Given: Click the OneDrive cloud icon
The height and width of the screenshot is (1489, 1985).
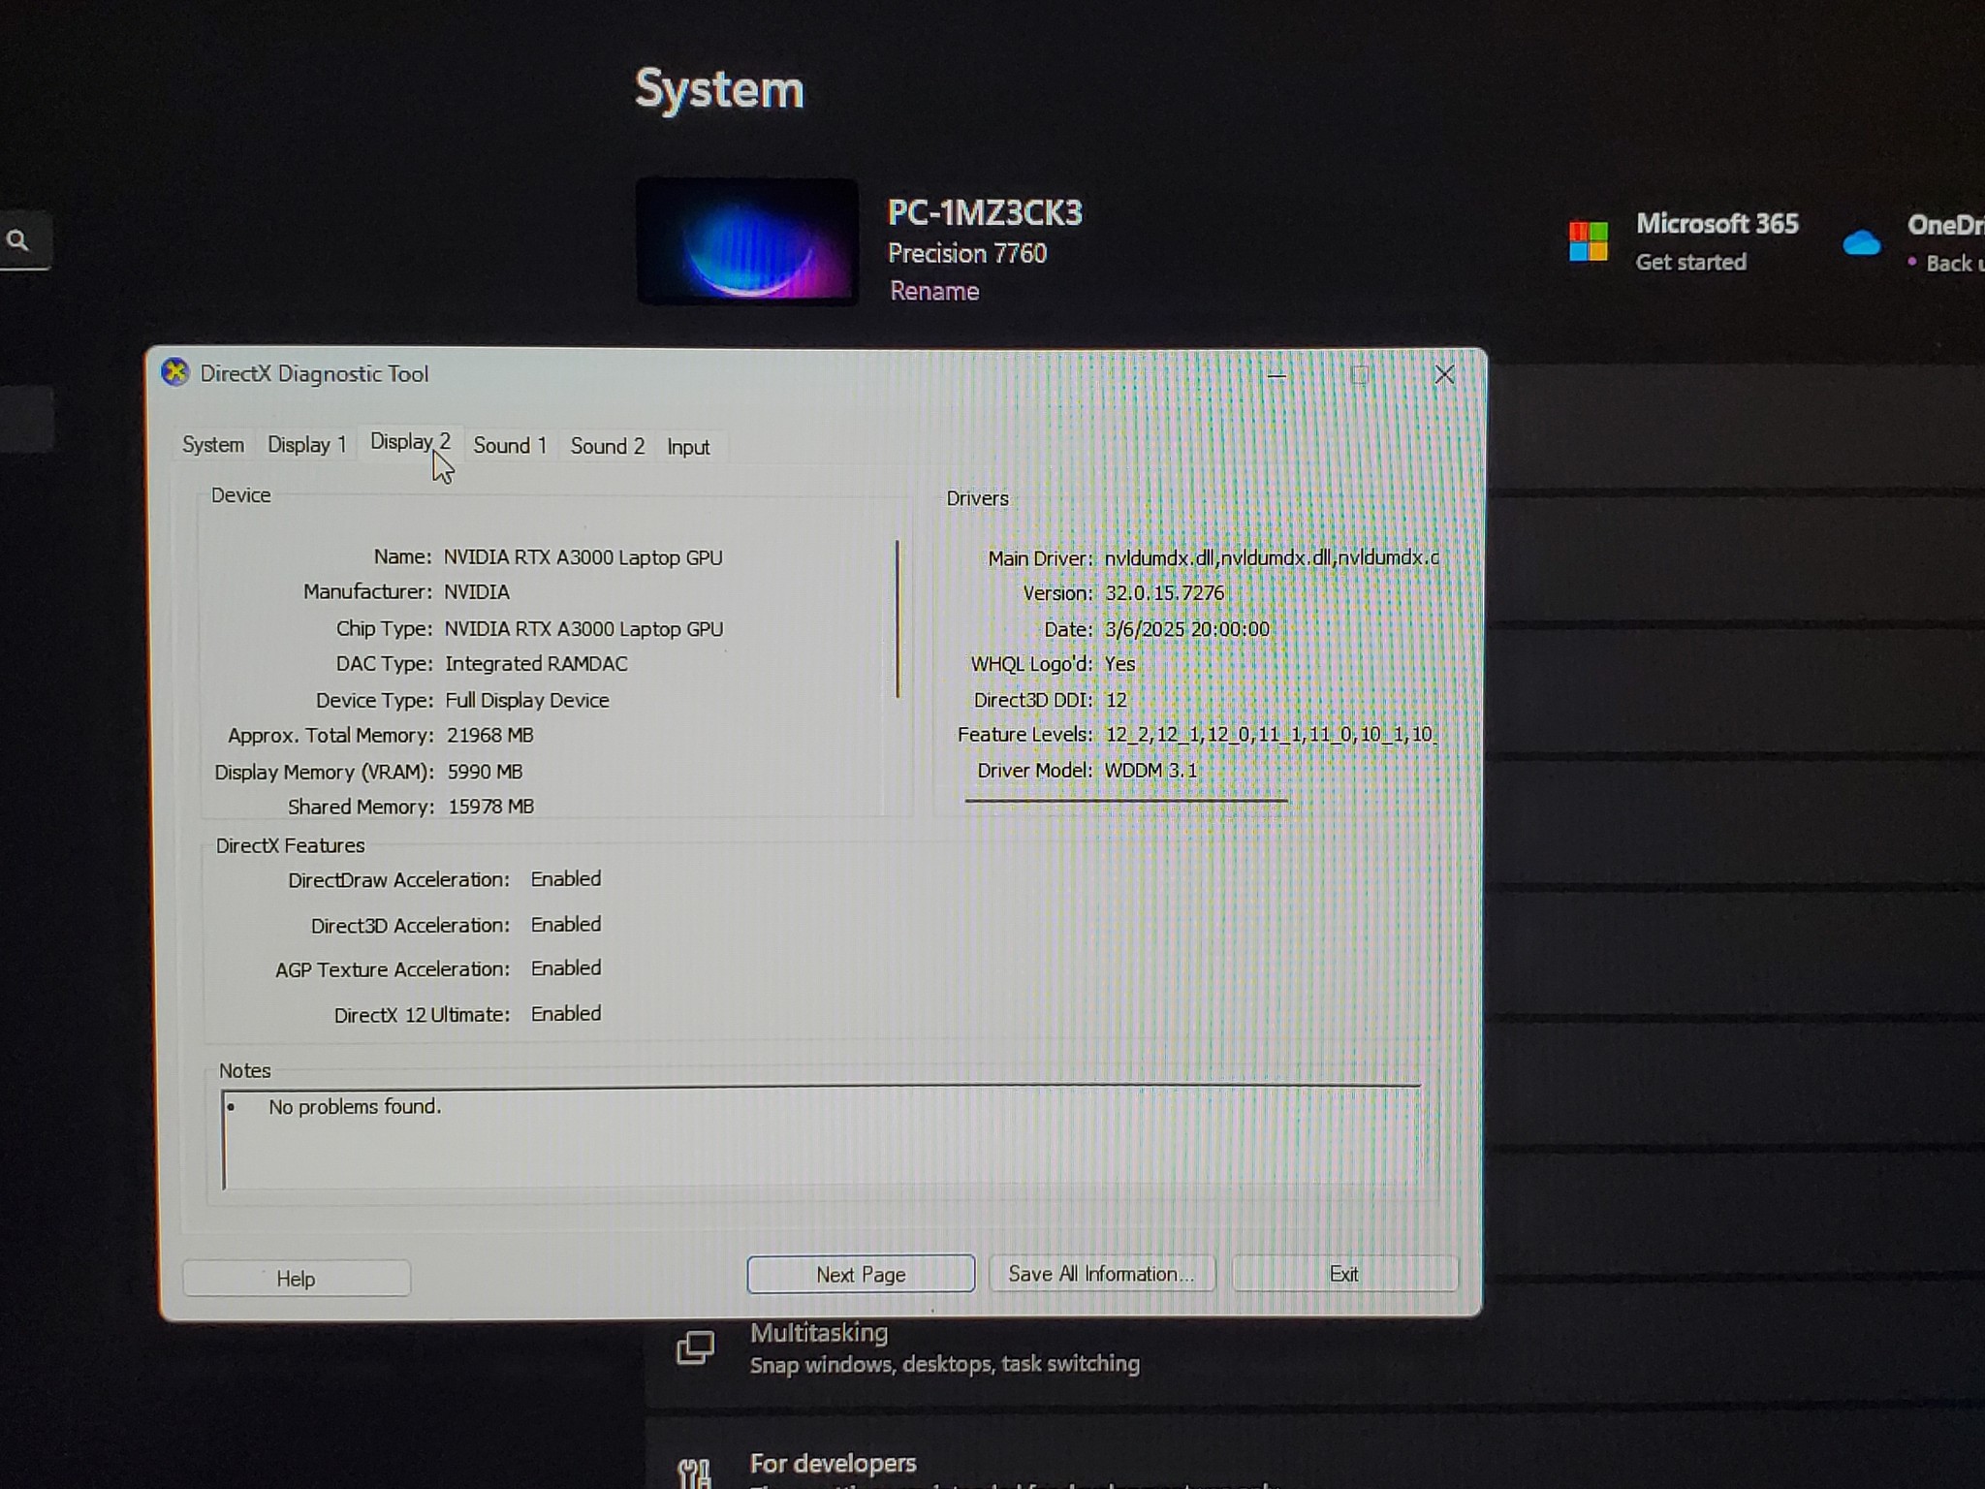Looking at the screenshot, I should pyautogui.click(x=1861, y=242).
